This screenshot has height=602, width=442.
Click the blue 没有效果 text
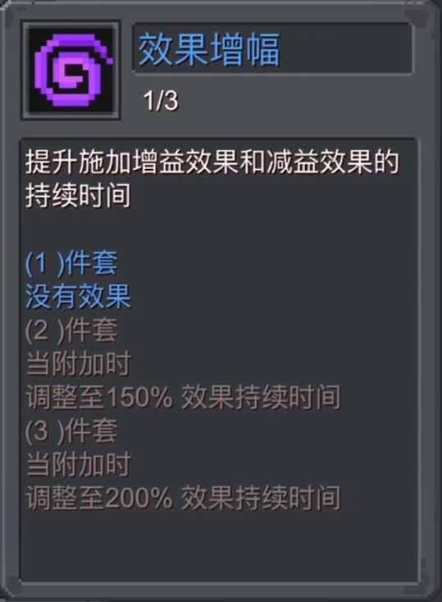[79, 297]
